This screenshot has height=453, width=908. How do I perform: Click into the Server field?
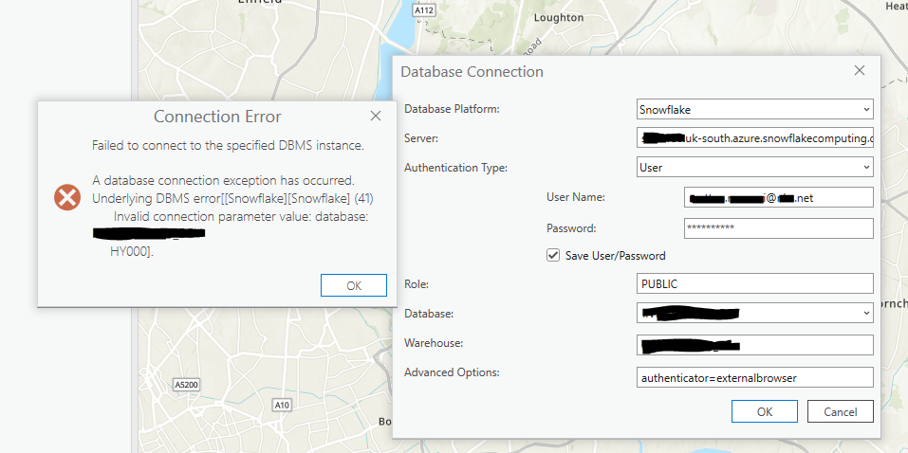tap(754, 138)
